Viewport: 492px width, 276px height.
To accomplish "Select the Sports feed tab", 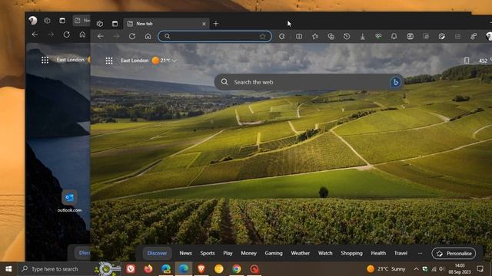I will pyautogui.click(x=208, y=253).
